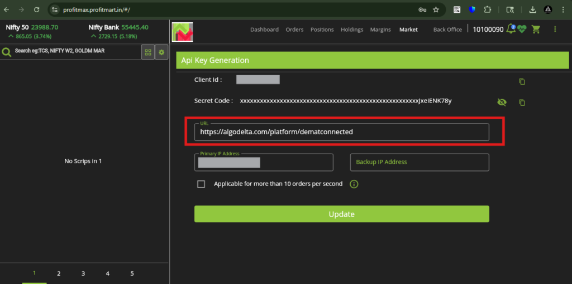Open watchlist settings gear icon
The image size is (572, 284).
point(161,52)
